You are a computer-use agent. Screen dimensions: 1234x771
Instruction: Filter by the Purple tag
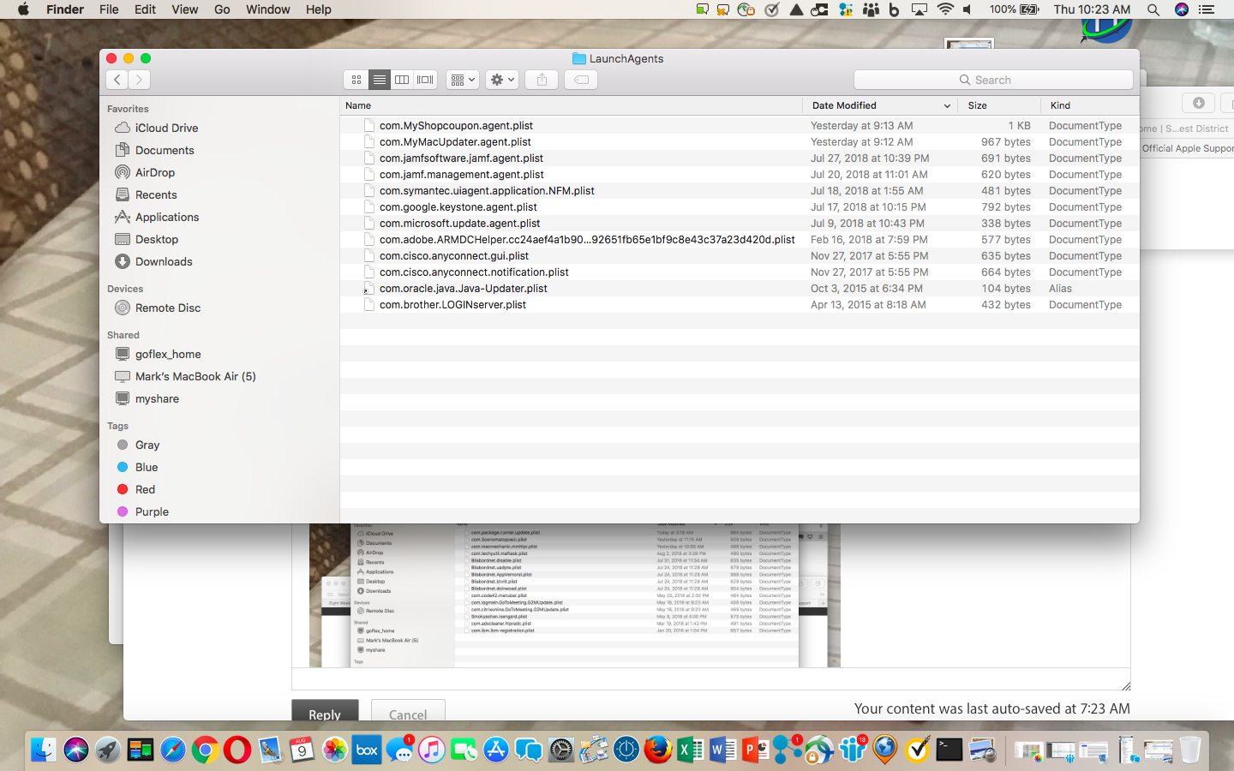point(152,511)
